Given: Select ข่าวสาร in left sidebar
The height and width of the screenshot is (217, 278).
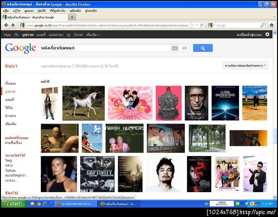Looking at the screenshot, I should coord(11,116).
